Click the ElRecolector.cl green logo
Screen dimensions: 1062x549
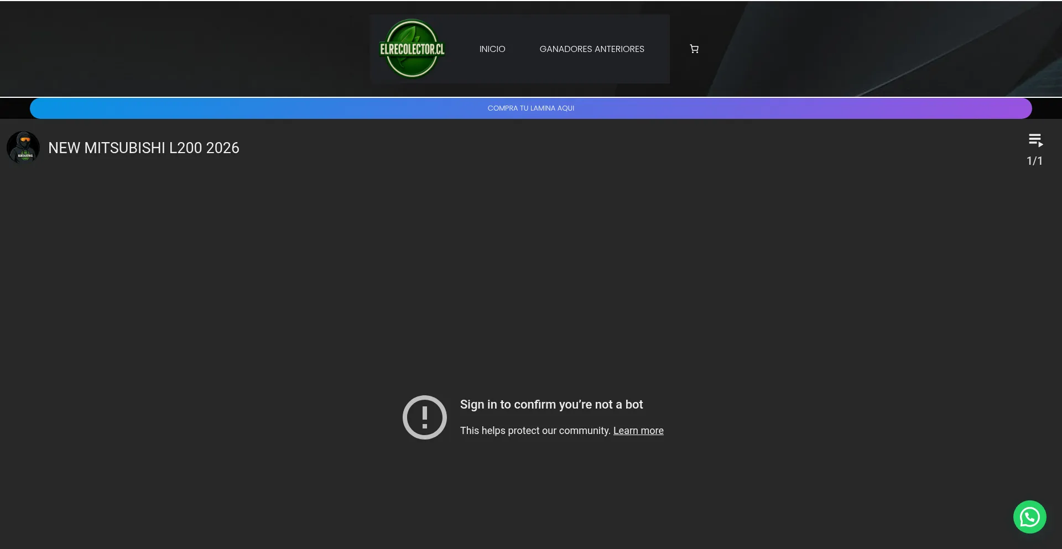point(412,49)
